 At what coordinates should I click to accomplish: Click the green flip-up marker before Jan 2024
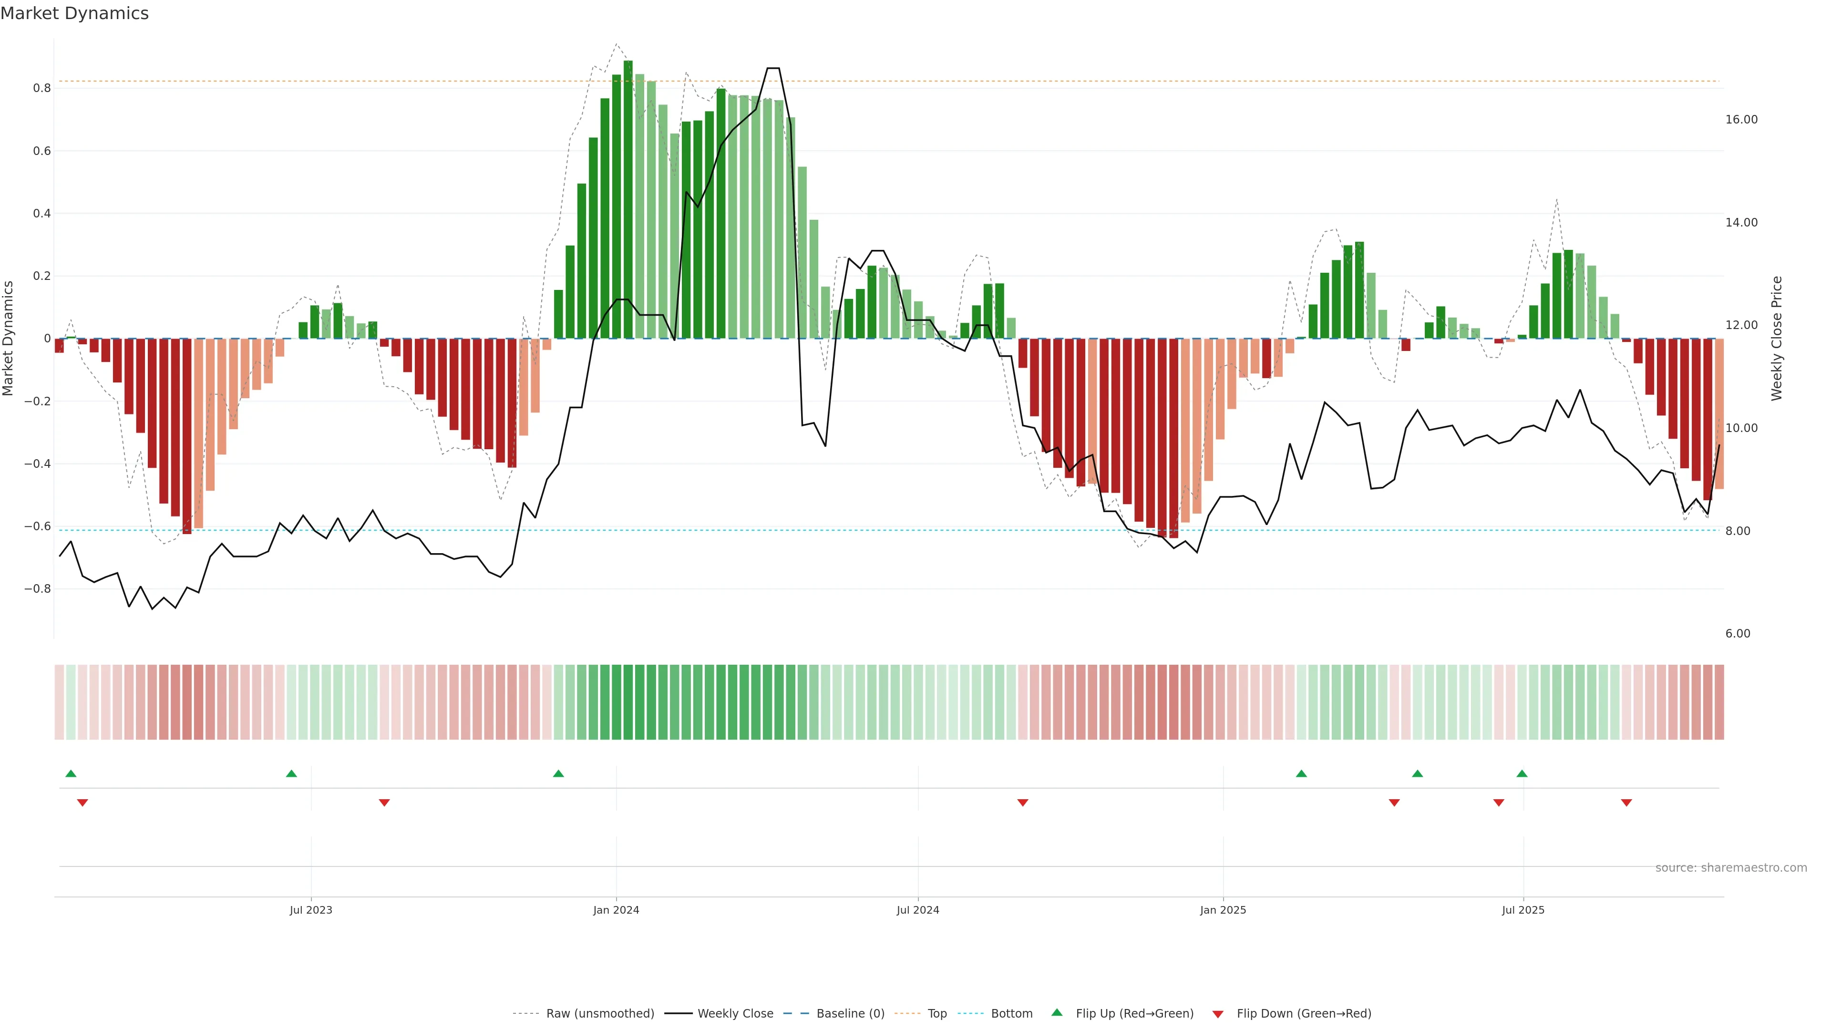click(558, 773)
